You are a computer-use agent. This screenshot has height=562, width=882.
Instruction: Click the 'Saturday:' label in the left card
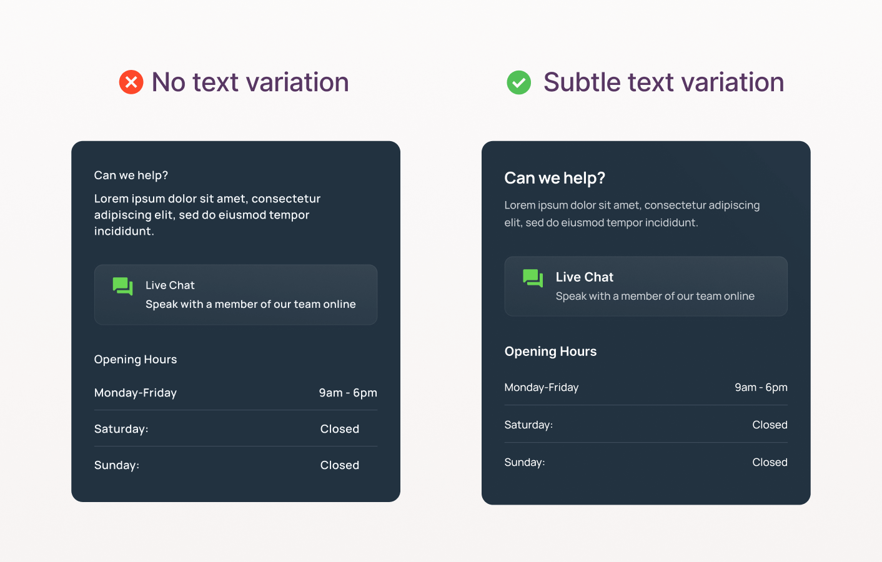[x=121, y=429]
